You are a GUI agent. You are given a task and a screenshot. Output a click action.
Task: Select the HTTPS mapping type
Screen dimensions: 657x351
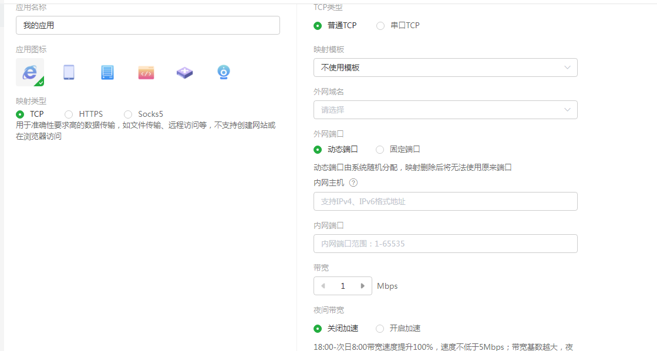point(69,114)
